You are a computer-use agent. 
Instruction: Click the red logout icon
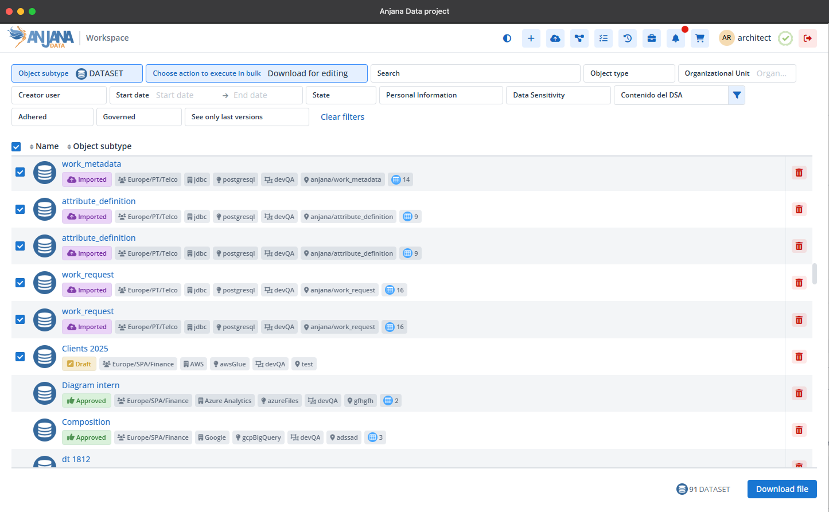point(808,38)
